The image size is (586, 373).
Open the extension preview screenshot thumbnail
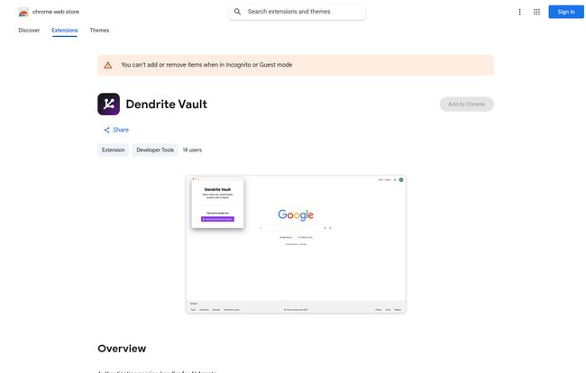click(296, 244)
